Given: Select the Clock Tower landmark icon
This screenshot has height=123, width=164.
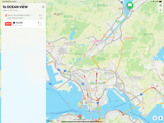Looking at the screenshot, I should (89, 111).
